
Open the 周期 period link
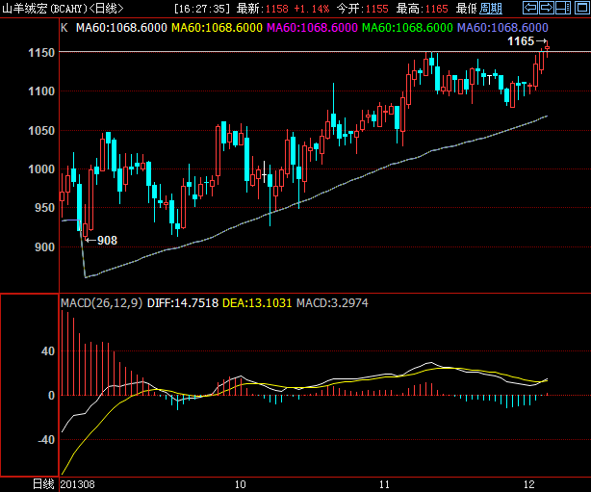[x=490, y=9]
